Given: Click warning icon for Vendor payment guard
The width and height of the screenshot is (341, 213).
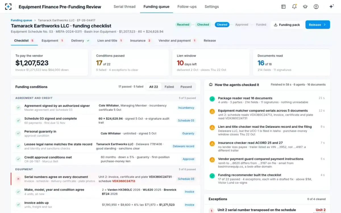Looking at the screenshot, I should pyautogui.click(x=212, y=160).
